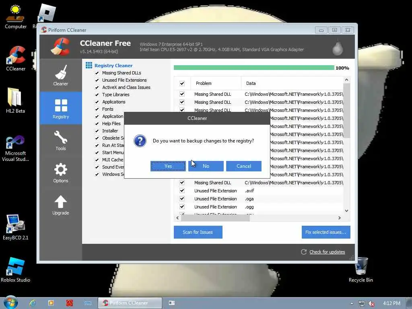This screenshot has width=412, height=309.
Task: Click the red taskbar application icon
Action: [x=70, y=303]
